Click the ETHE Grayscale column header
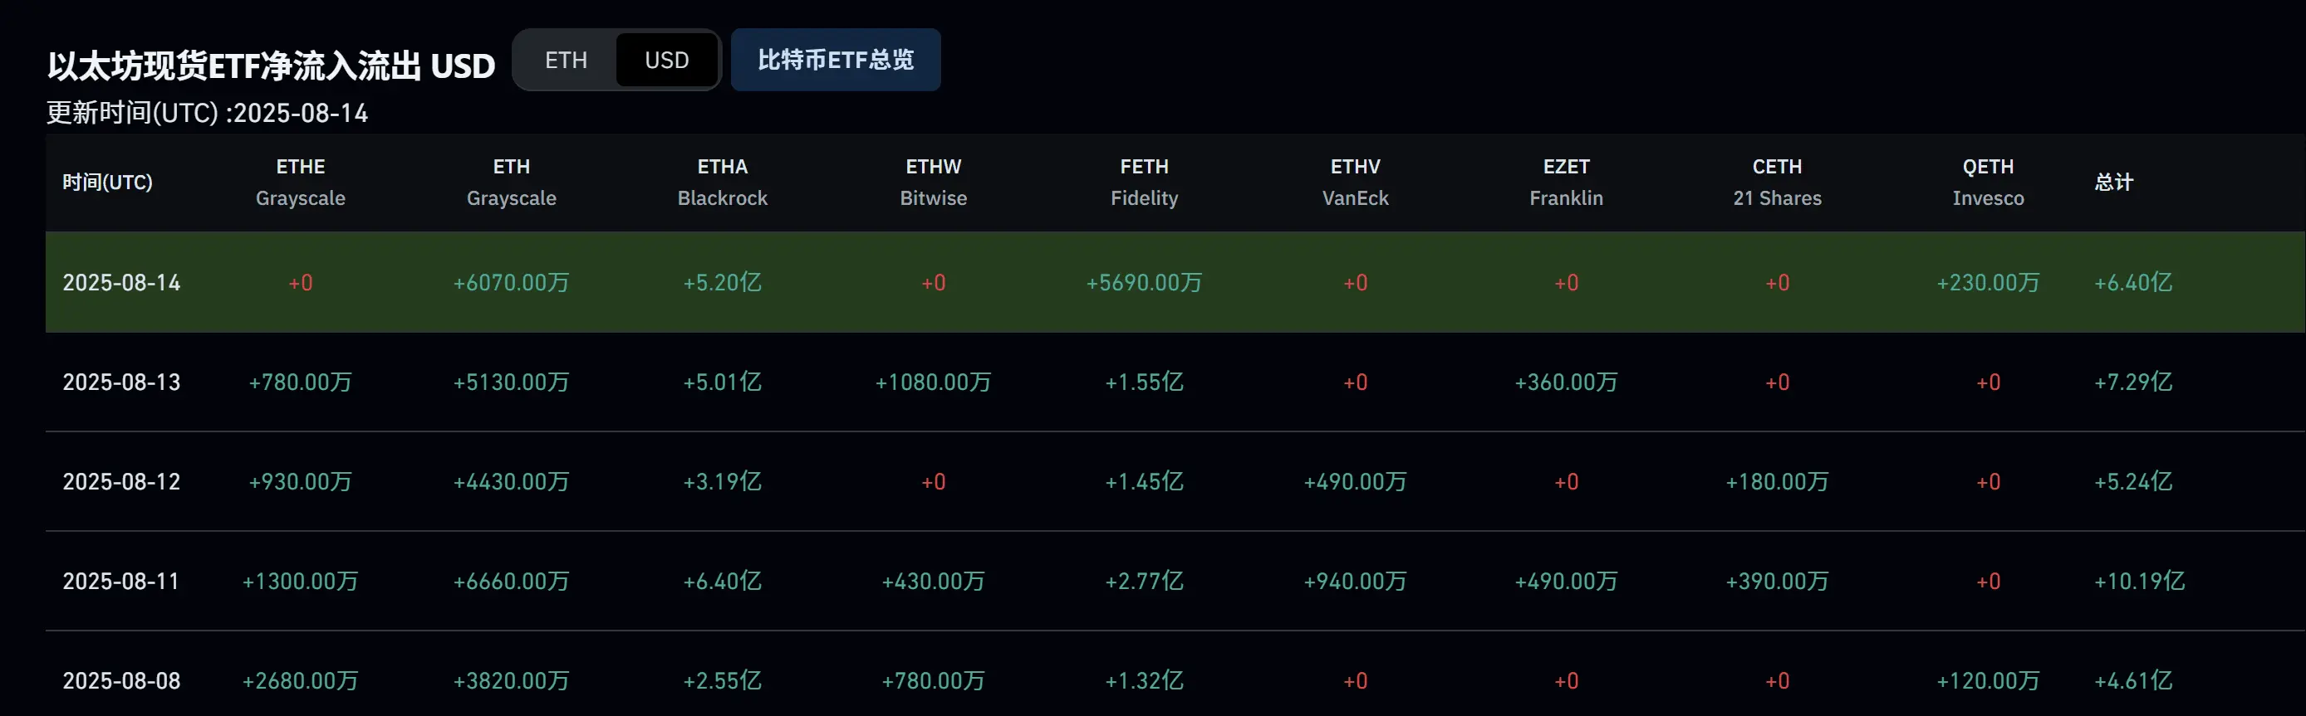 pos(301,183)
